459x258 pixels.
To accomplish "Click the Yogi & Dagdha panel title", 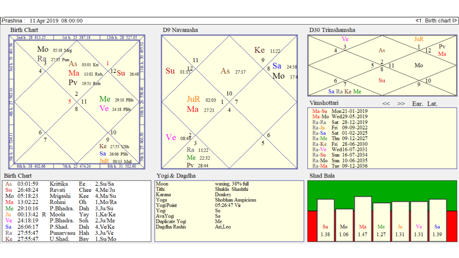I will click(x=176, y=176).
